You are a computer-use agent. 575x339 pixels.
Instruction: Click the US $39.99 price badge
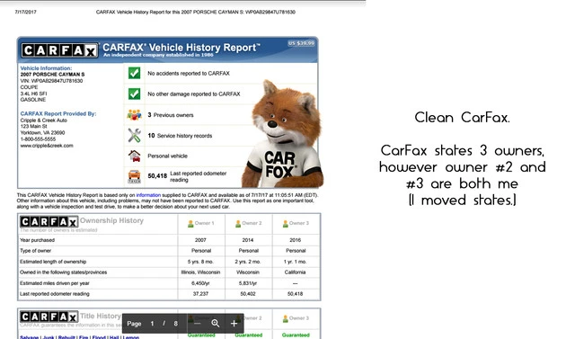tap(301, 43)
